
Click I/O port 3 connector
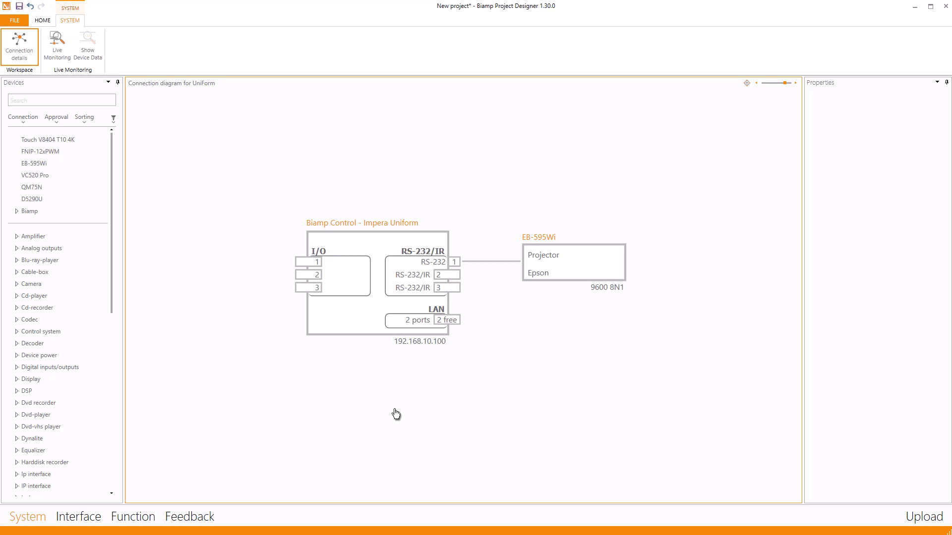(308, 287)
